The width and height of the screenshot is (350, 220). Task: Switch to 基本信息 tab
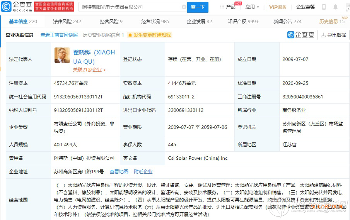coord(23,21)
